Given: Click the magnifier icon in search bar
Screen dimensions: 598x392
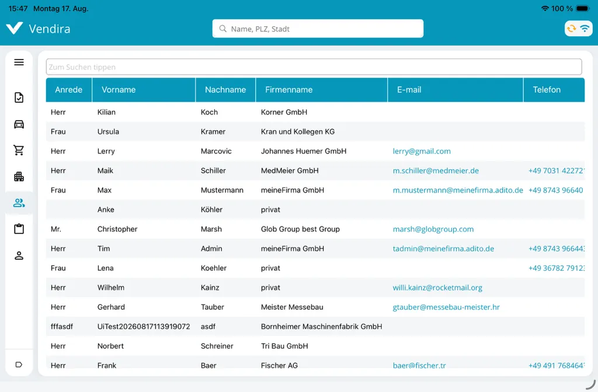Looking at the screenshot, I should (x=222, y=29).
